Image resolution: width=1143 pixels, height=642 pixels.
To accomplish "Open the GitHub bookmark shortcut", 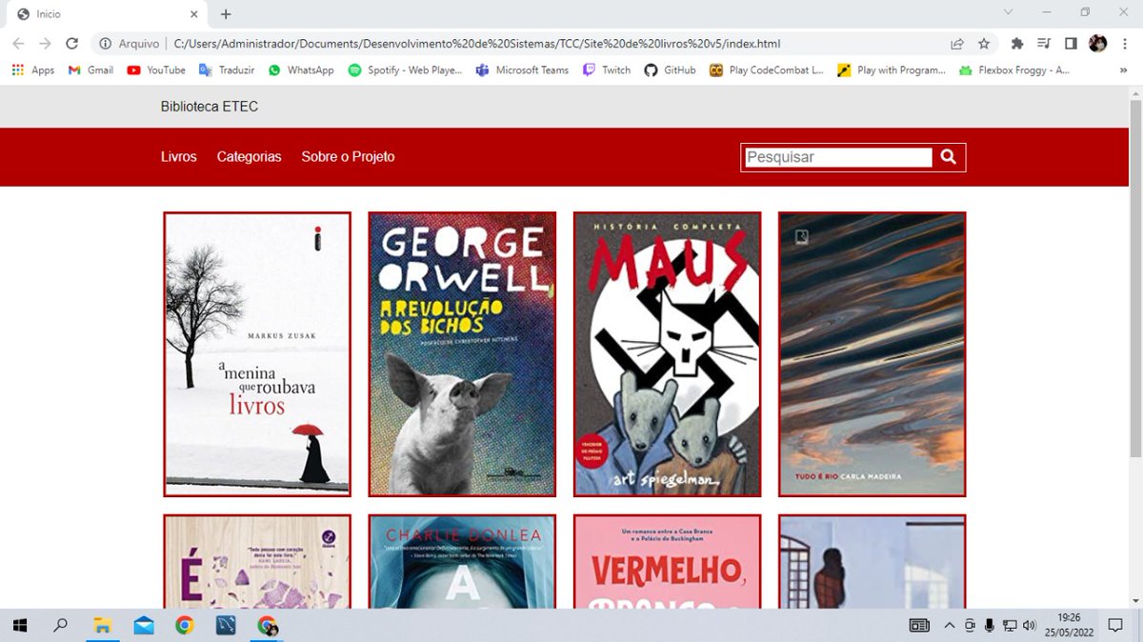I will click(x=670, y=70).
